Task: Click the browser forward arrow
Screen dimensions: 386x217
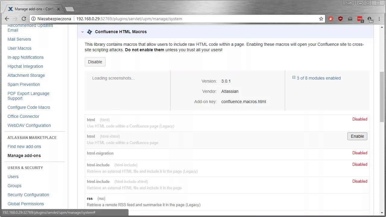Action: pos(16,19)
